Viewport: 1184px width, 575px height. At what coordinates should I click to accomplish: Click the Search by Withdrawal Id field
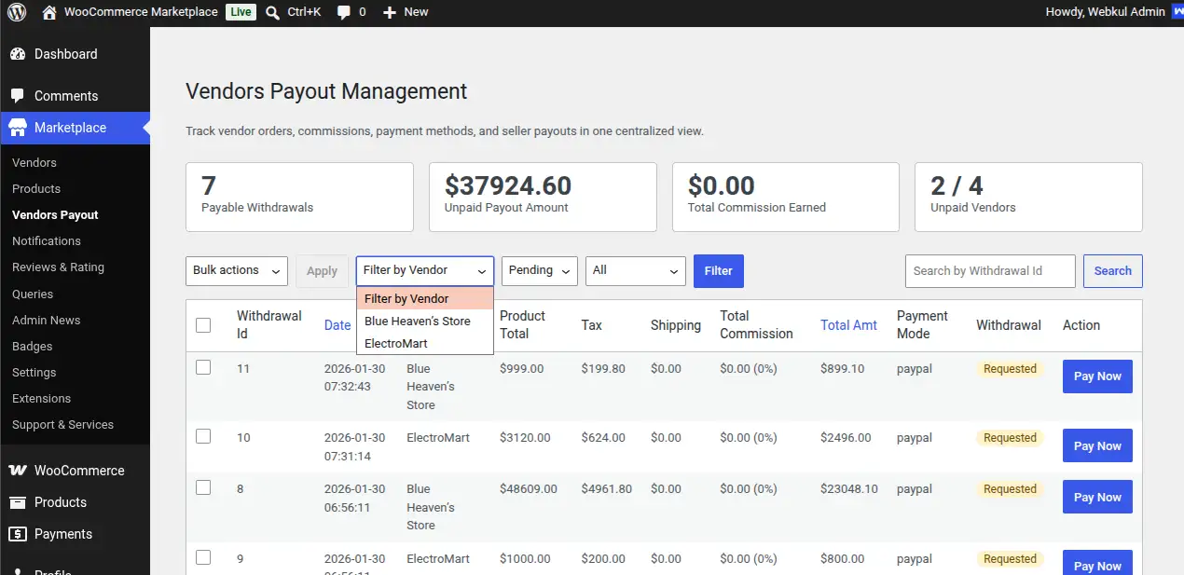(x=990, y=271)
